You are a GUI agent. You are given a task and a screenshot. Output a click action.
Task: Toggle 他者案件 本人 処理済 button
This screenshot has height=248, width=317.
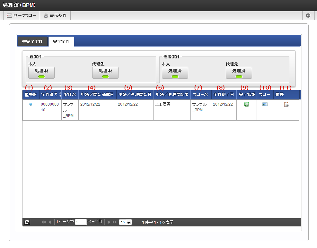(x=175, y=73)
